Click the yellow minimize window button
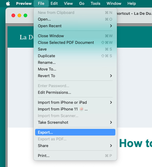This screenshot has width=152, height=167. pos(19,15)
